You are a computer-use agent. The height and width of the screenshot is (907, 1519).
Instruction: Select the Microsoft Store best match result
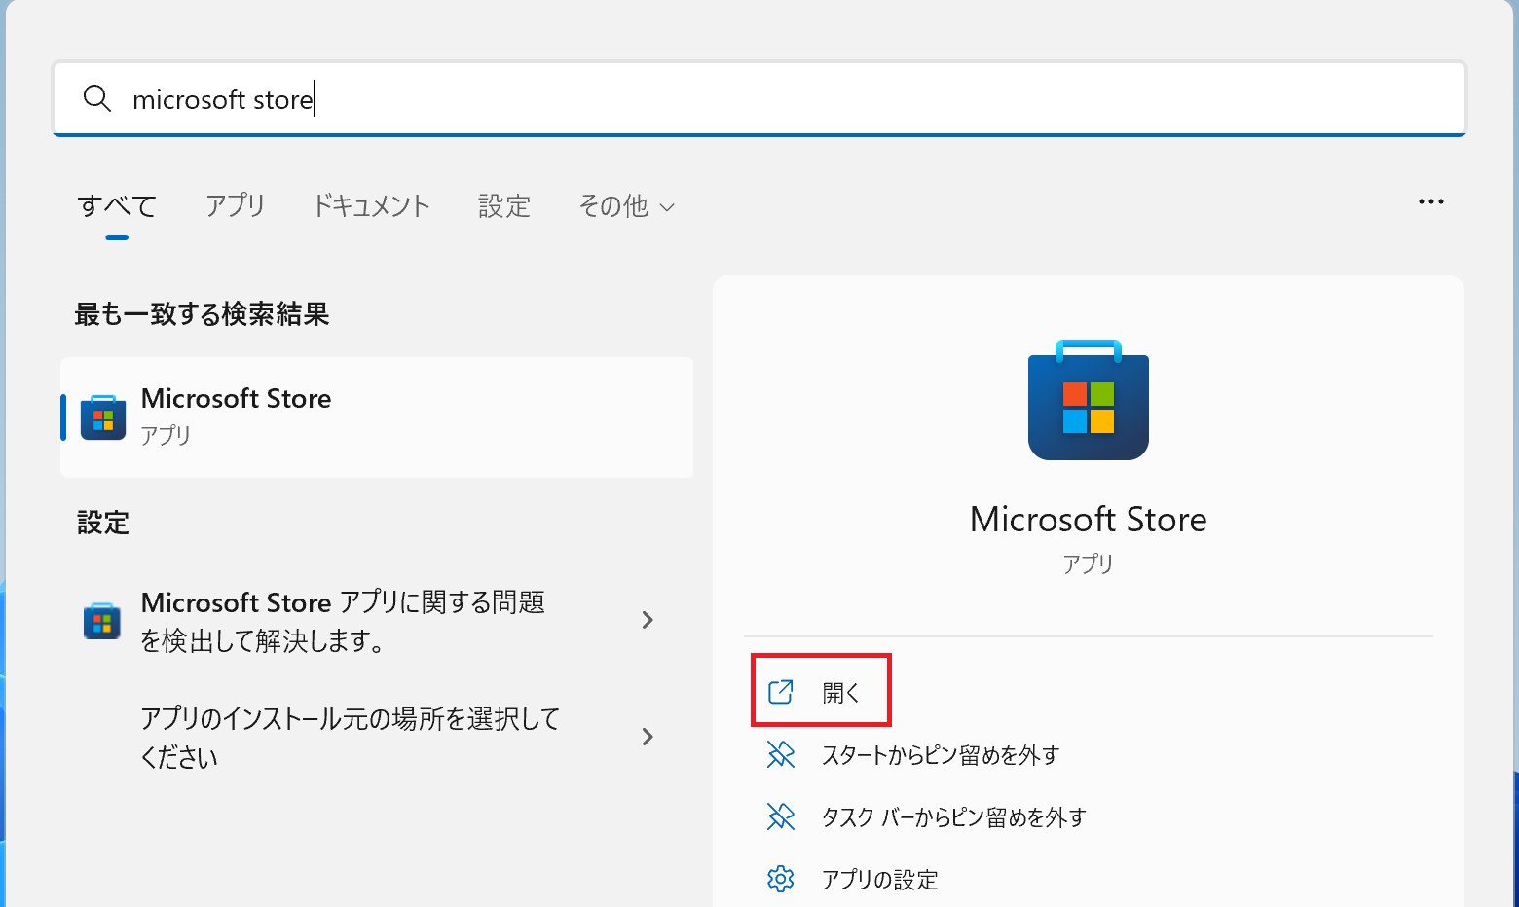pos(377,417)
